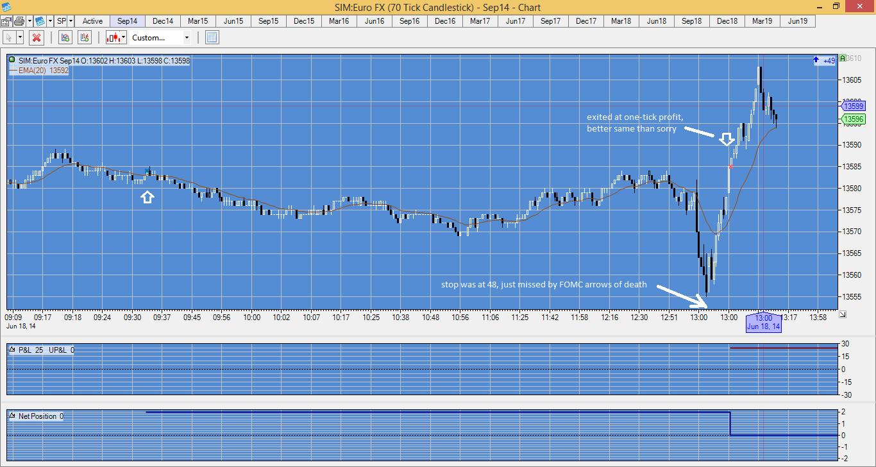Switch to the Dec16 contract tab
The width and height of the screenshot is (876, 467).
[445, 21]
